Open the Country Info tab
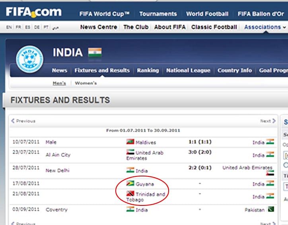 point(234,70)
